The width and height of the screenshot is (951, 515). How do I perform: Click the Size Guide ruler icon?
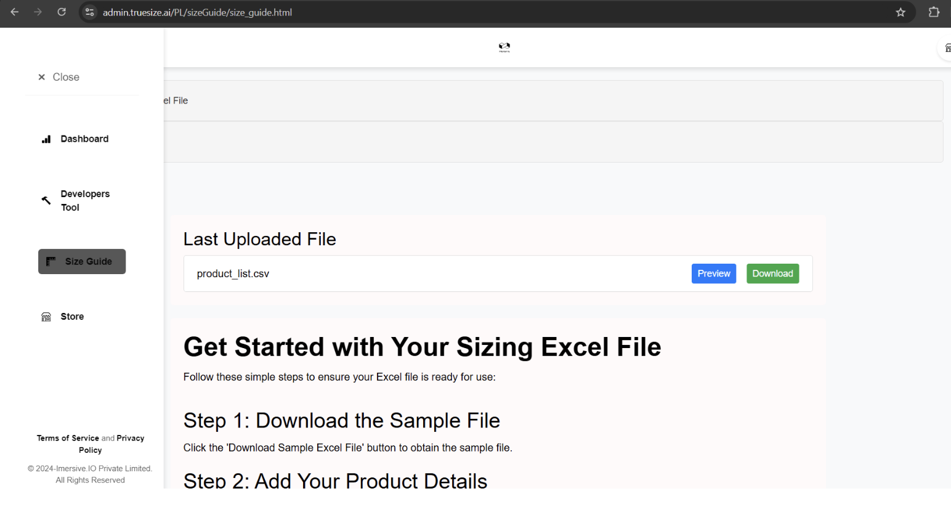(x=51, y=261)
